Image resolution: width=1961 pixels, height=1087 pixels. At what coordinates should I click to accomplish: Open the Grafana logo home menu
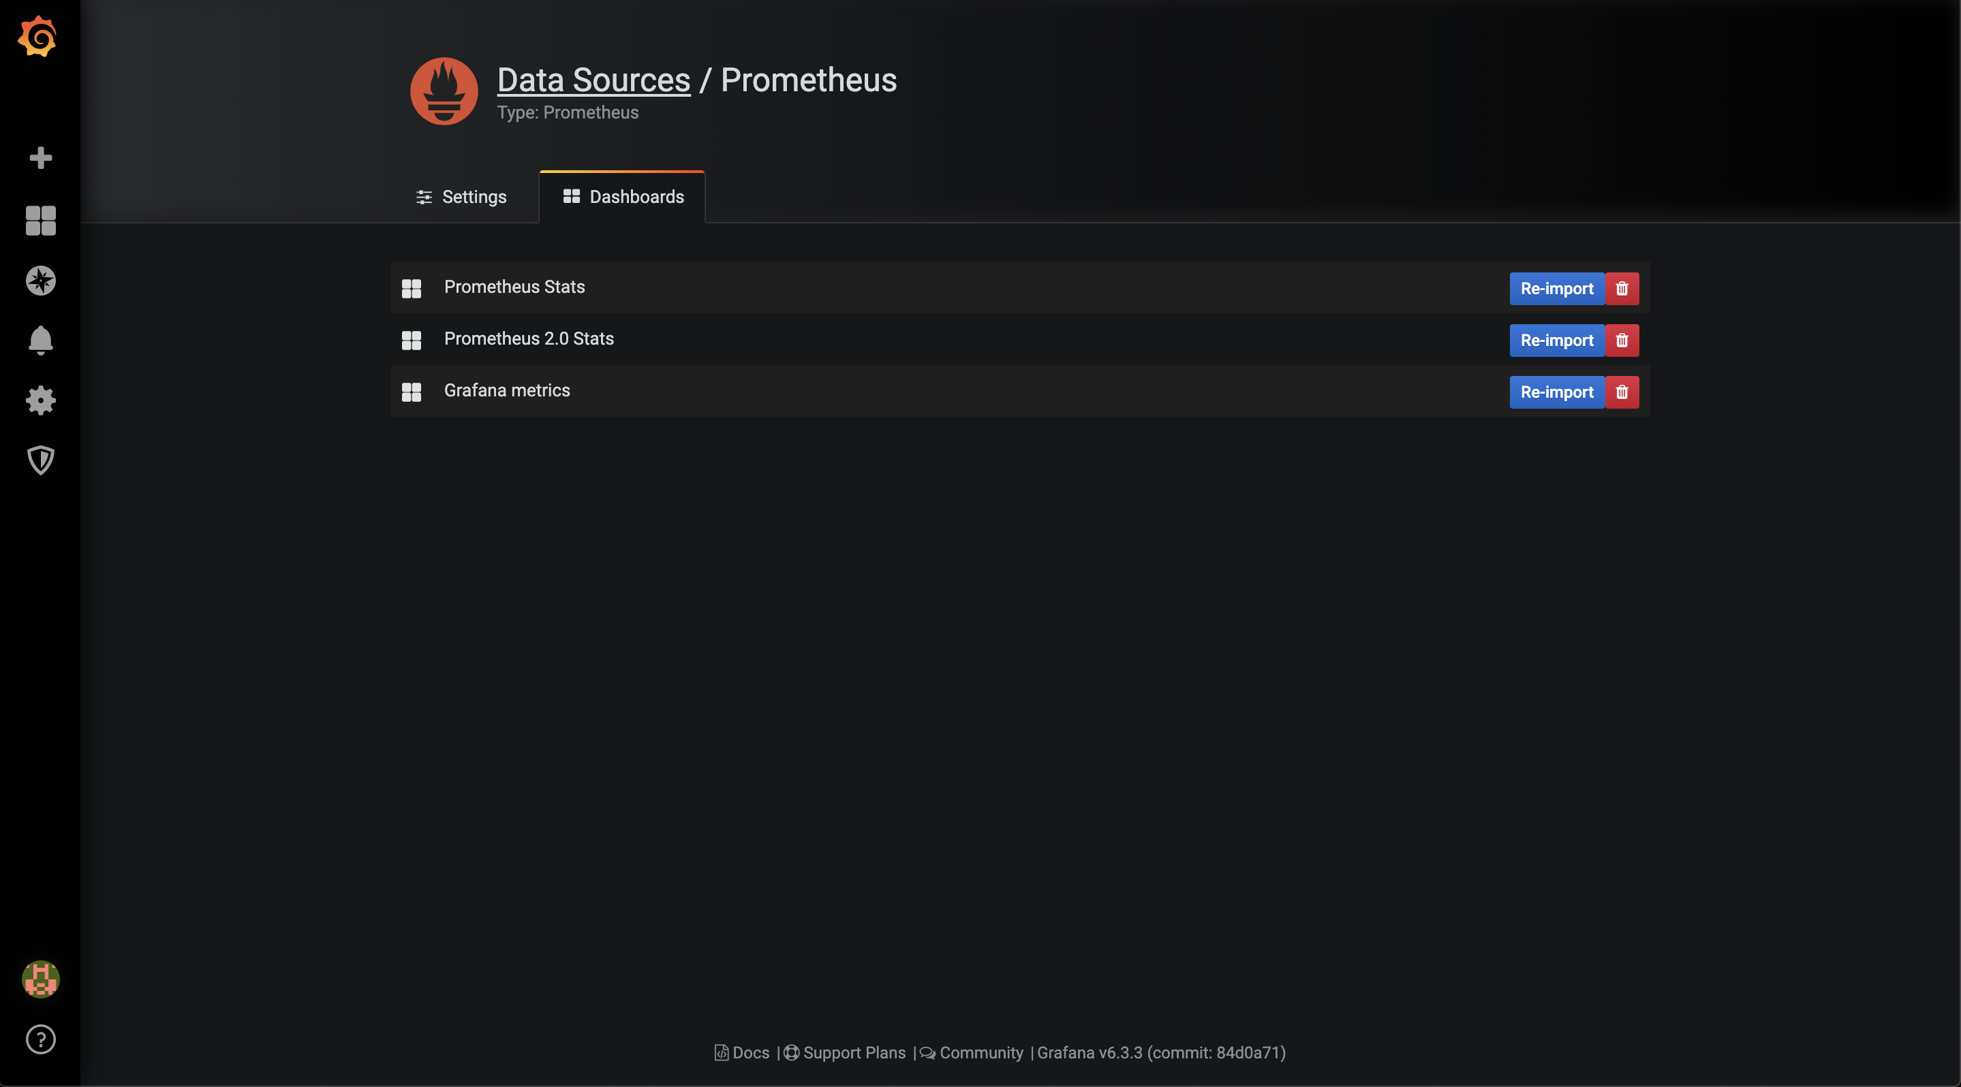(x=38, y=37)
